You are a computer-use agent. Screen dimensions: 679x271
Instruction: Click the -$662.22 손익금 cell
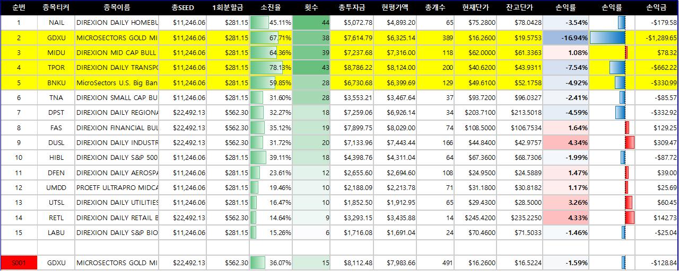[657, 68]
